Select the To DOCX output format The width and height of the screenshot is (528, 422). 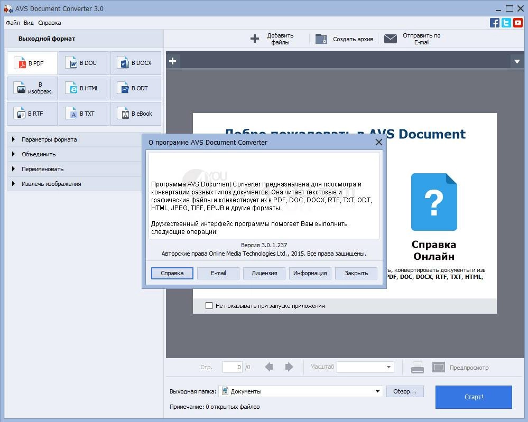[x=136, y=63]
